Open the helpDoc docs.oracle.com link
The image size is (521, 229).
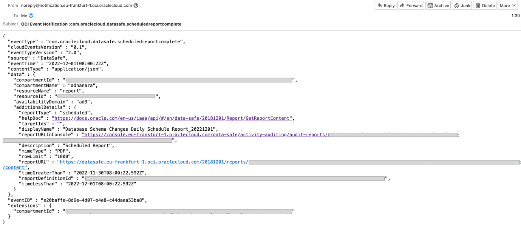coord(172,118)
